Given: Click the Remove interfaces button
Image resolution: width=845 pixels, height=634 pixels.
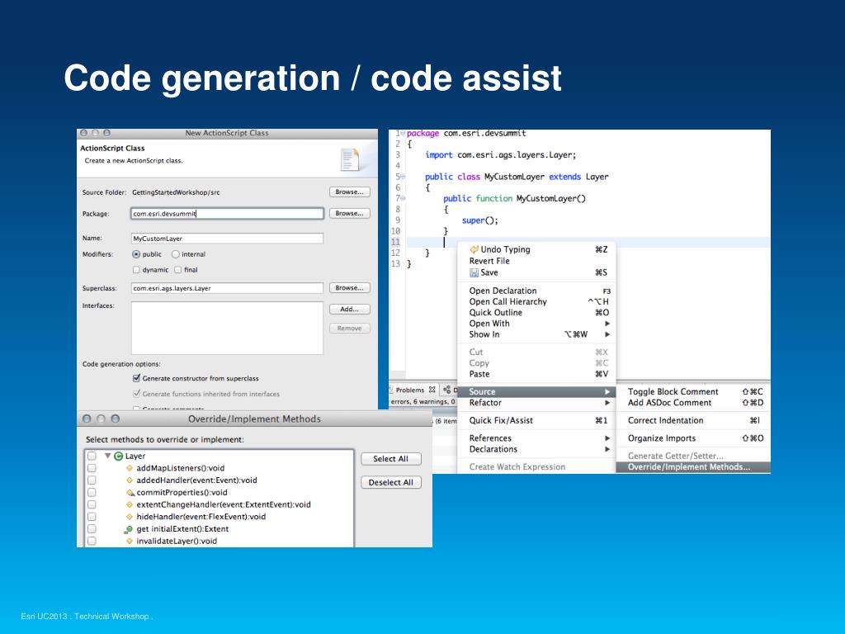Looking at the screenshot, I should click(349, 329).
